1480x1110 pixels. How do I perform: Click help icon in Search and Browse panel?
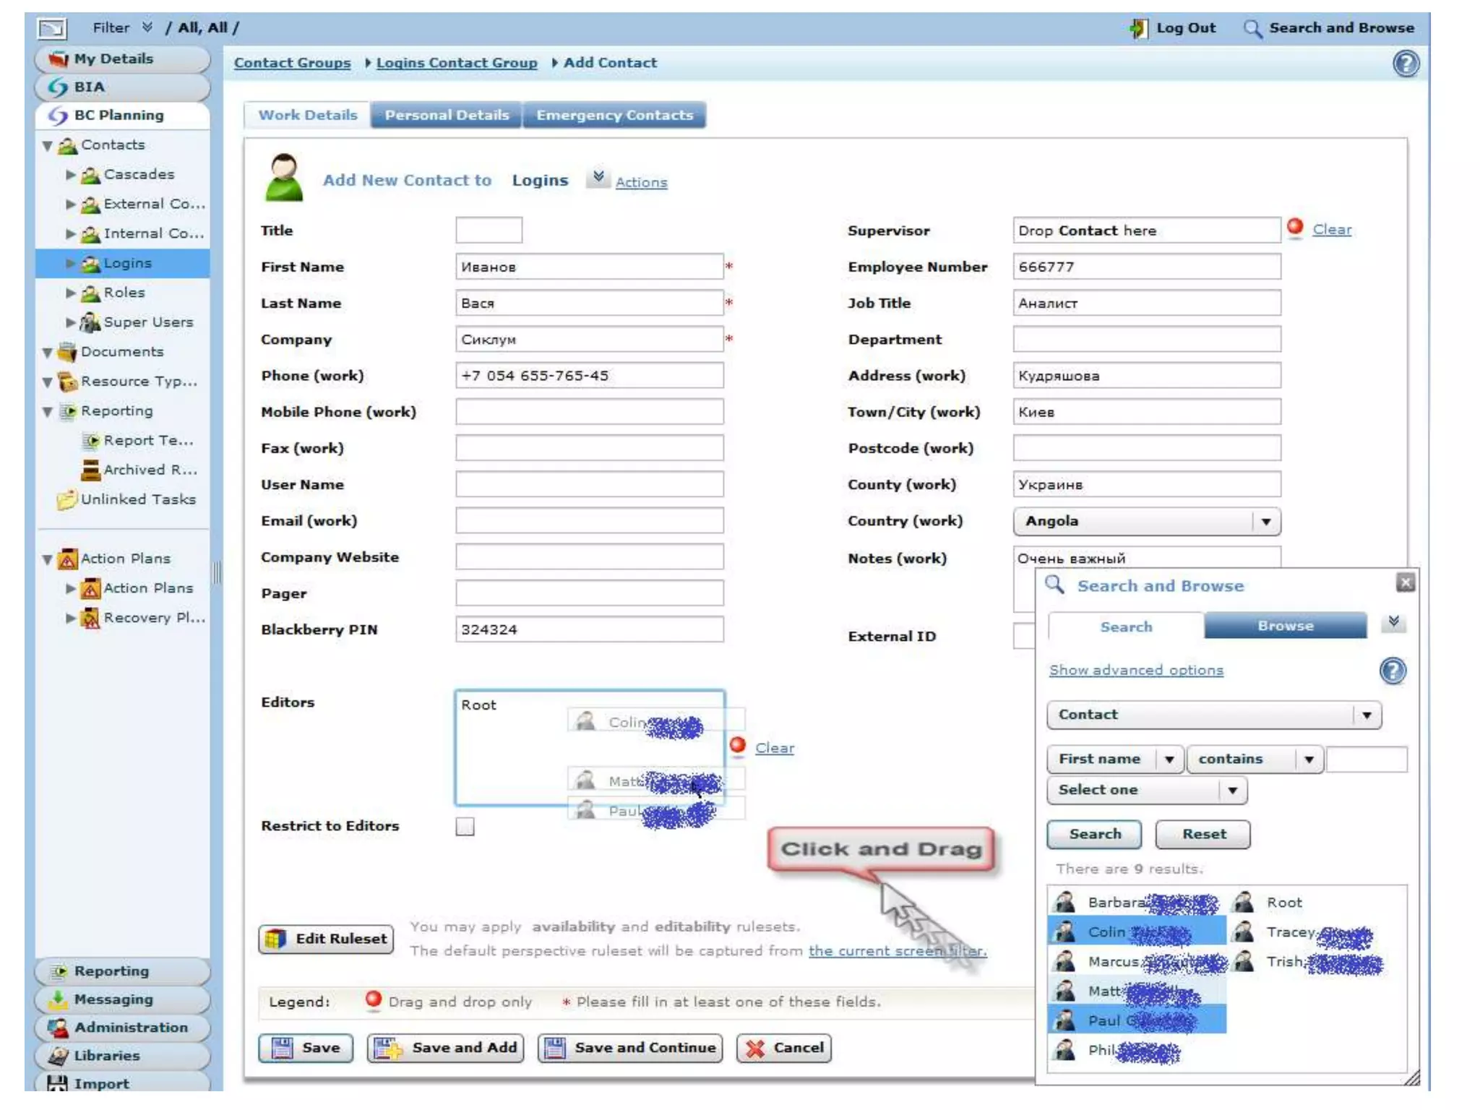tap(1392, 671)
